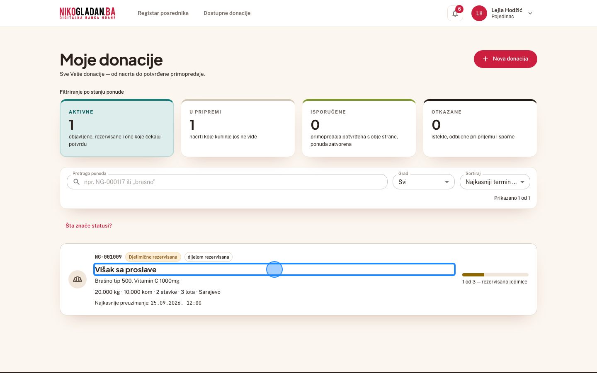
Task: Open the Sortiraj dropdown
Action: coord(495,182)
